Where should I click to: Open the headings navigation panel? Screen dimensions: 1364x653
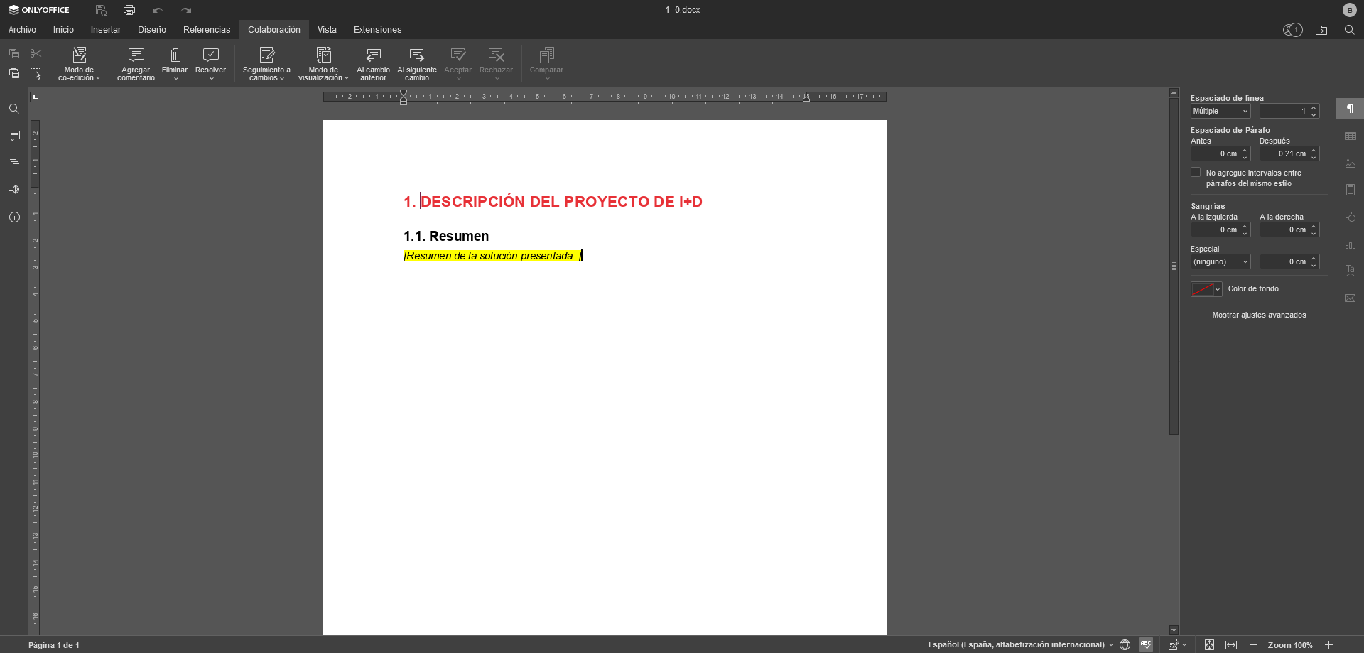(x=14, y=163)
